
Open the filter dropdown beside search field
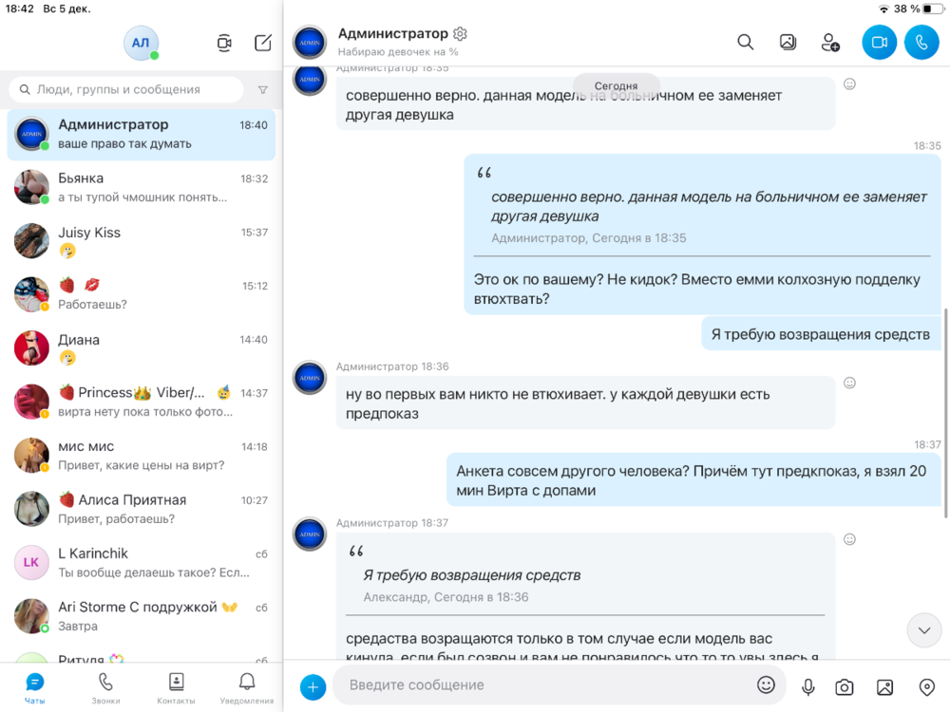(x=263, y=90)
